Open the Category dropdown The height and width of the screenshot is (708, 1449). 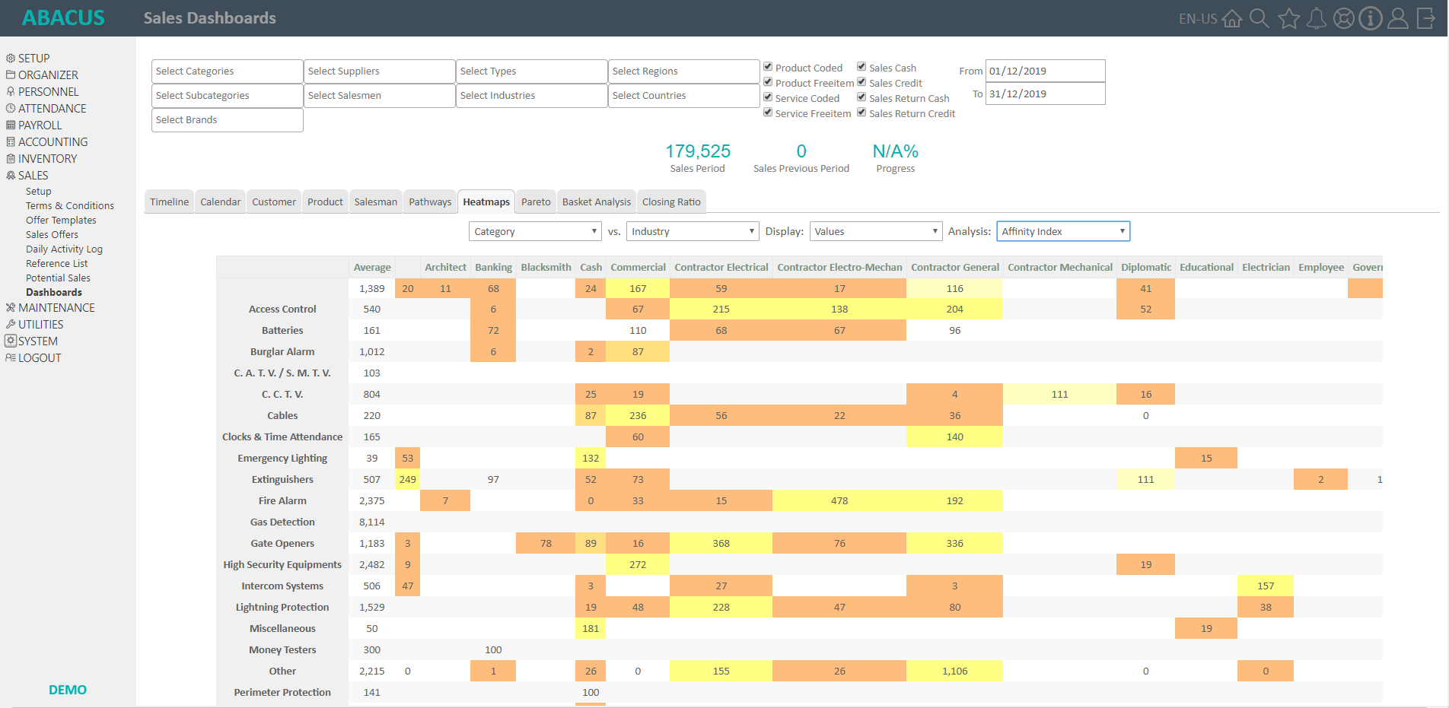536,231
